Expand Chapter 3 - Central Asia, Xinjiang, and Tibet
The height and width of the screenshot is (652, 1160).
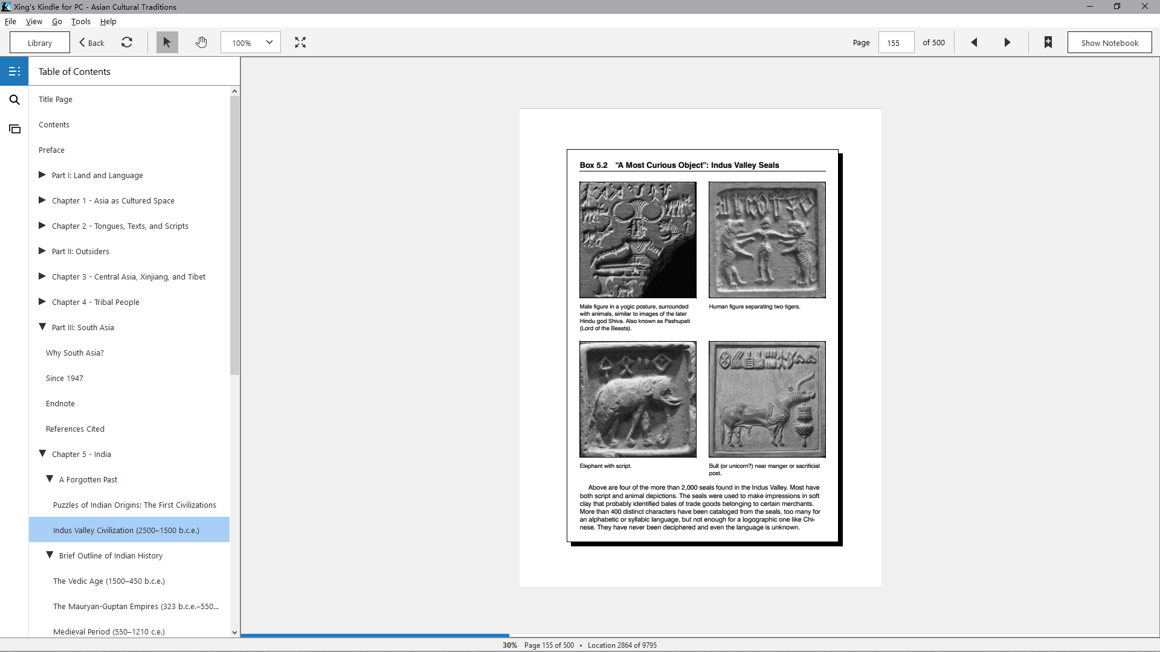(x=42, y=276)
